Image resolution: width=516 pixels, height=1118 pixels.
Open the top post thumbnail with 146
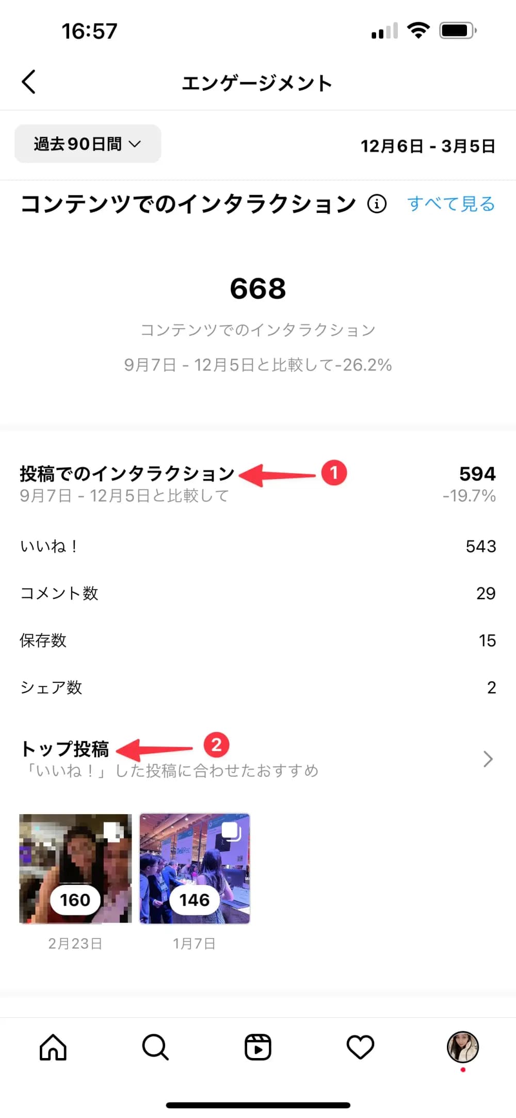[x=195, y=868]
